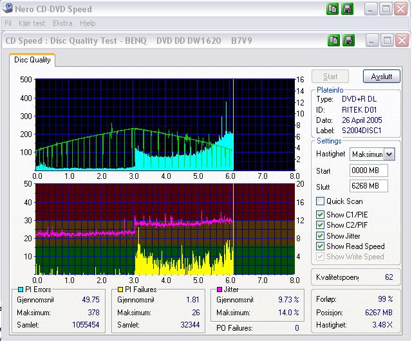
Task: Click PI Failures average 1.81
Action: coord(193,299)
